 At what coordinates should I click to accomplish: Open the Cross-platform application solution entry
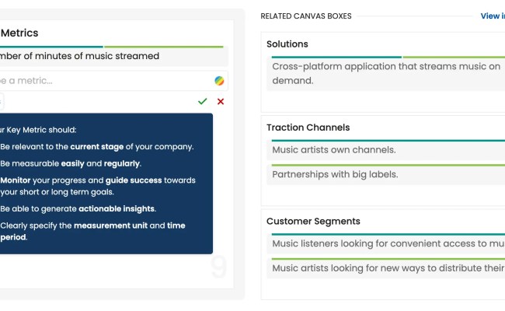point(385,73)
